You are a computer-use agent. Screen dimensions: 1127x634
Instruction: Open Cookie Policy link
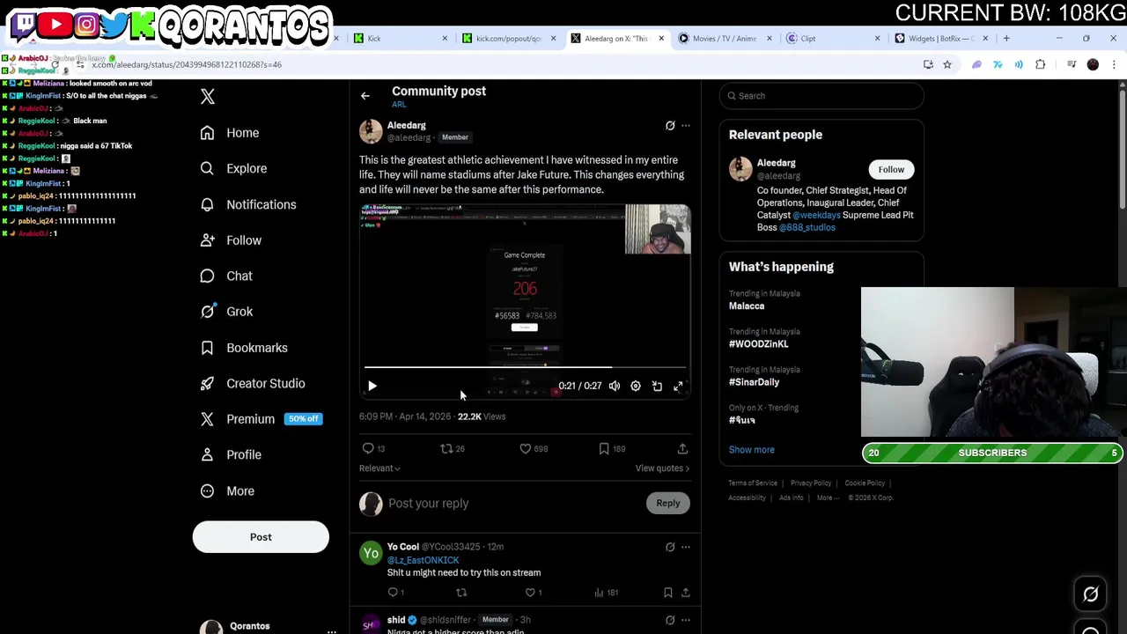pos(865,483)
